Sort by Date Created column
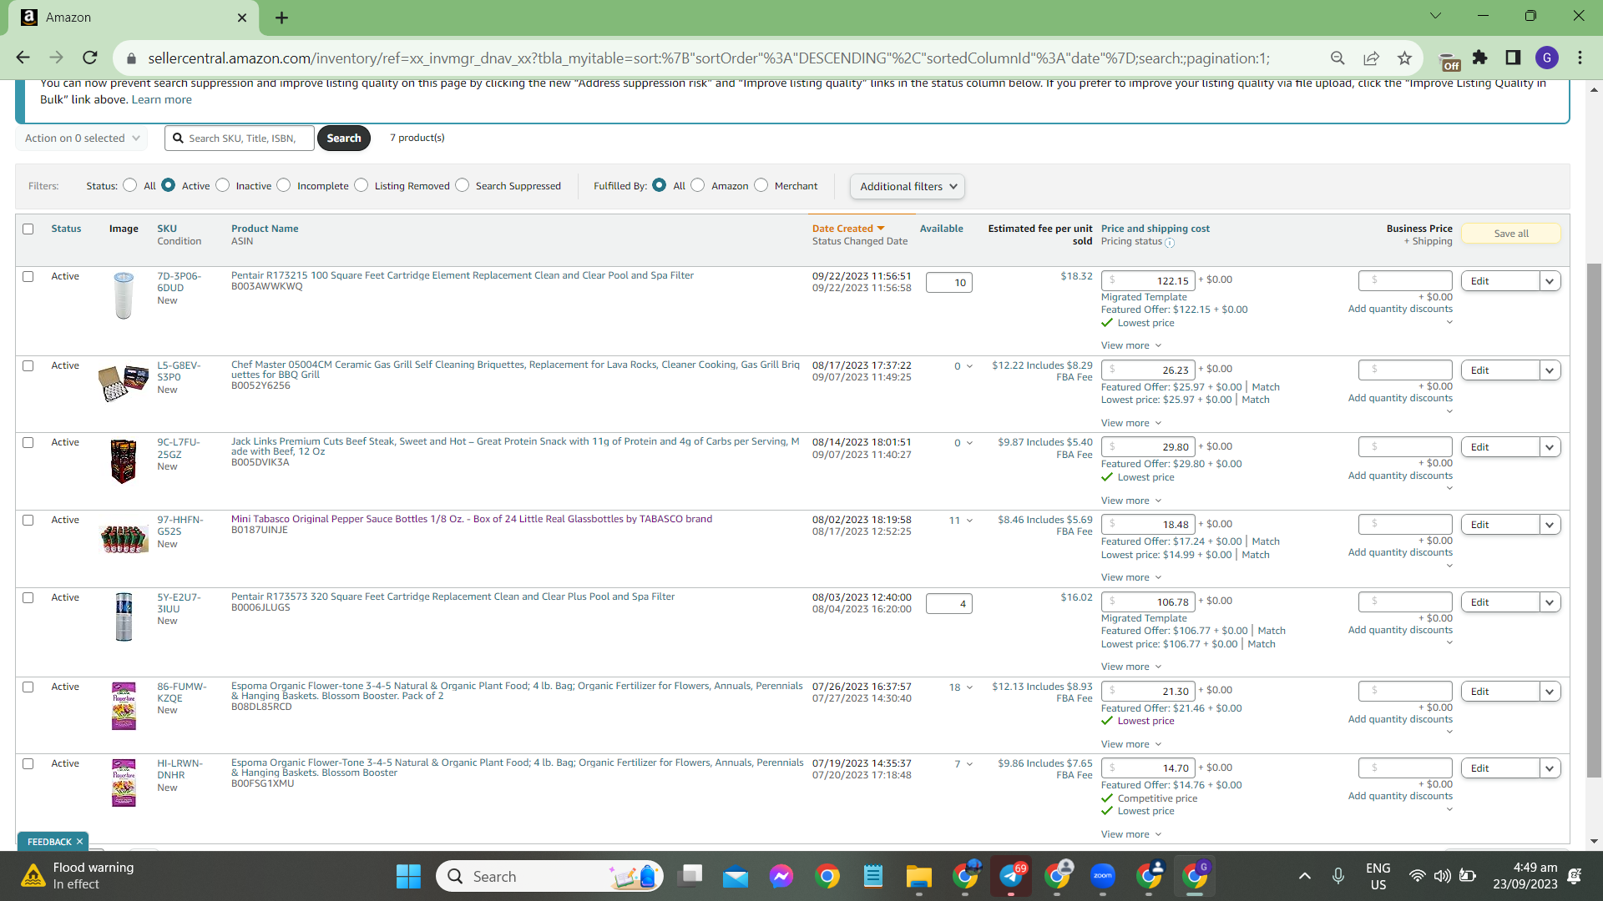 847,229
